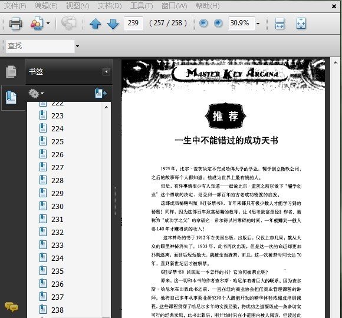
Task: Zoom in with the plus button
Action: pos(218,23)
